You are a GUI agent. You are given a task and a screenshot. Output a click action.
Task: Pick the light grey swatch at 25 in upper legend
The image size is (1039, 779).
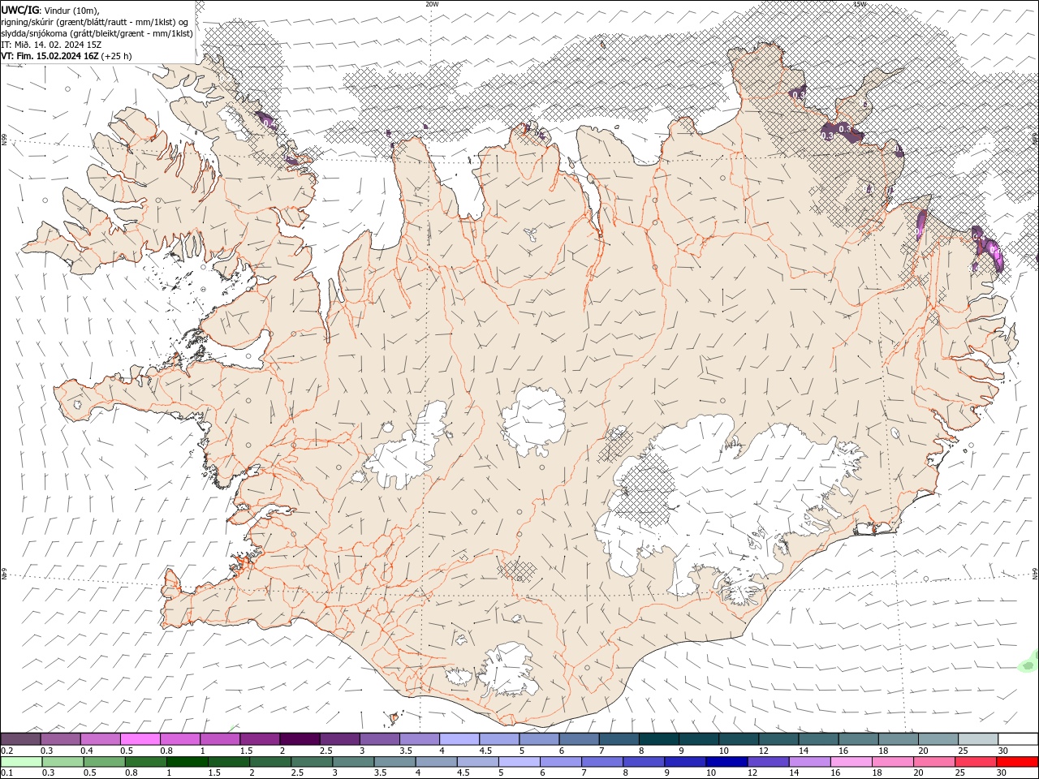(x=978, y=738)
